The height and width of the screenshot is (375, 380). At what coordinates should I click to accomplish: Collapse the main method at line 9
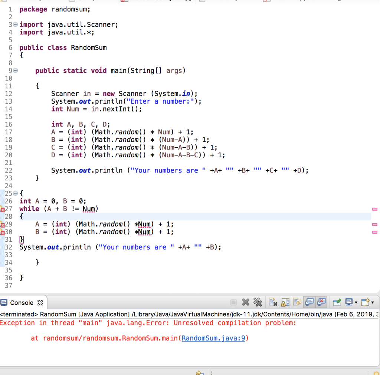[x=14, y=70]
